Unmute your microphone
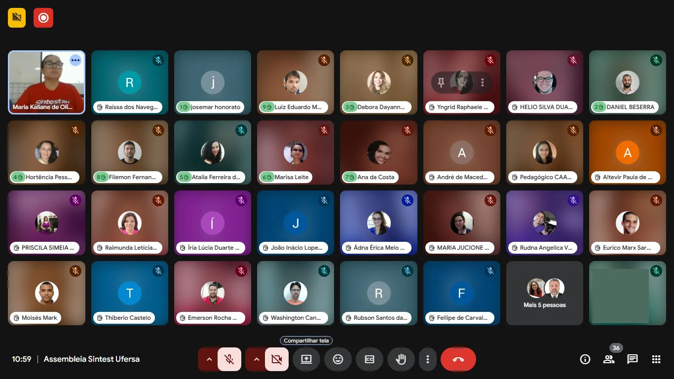The height and width of the screenshot is (379, 674). [x=229, y=359]
